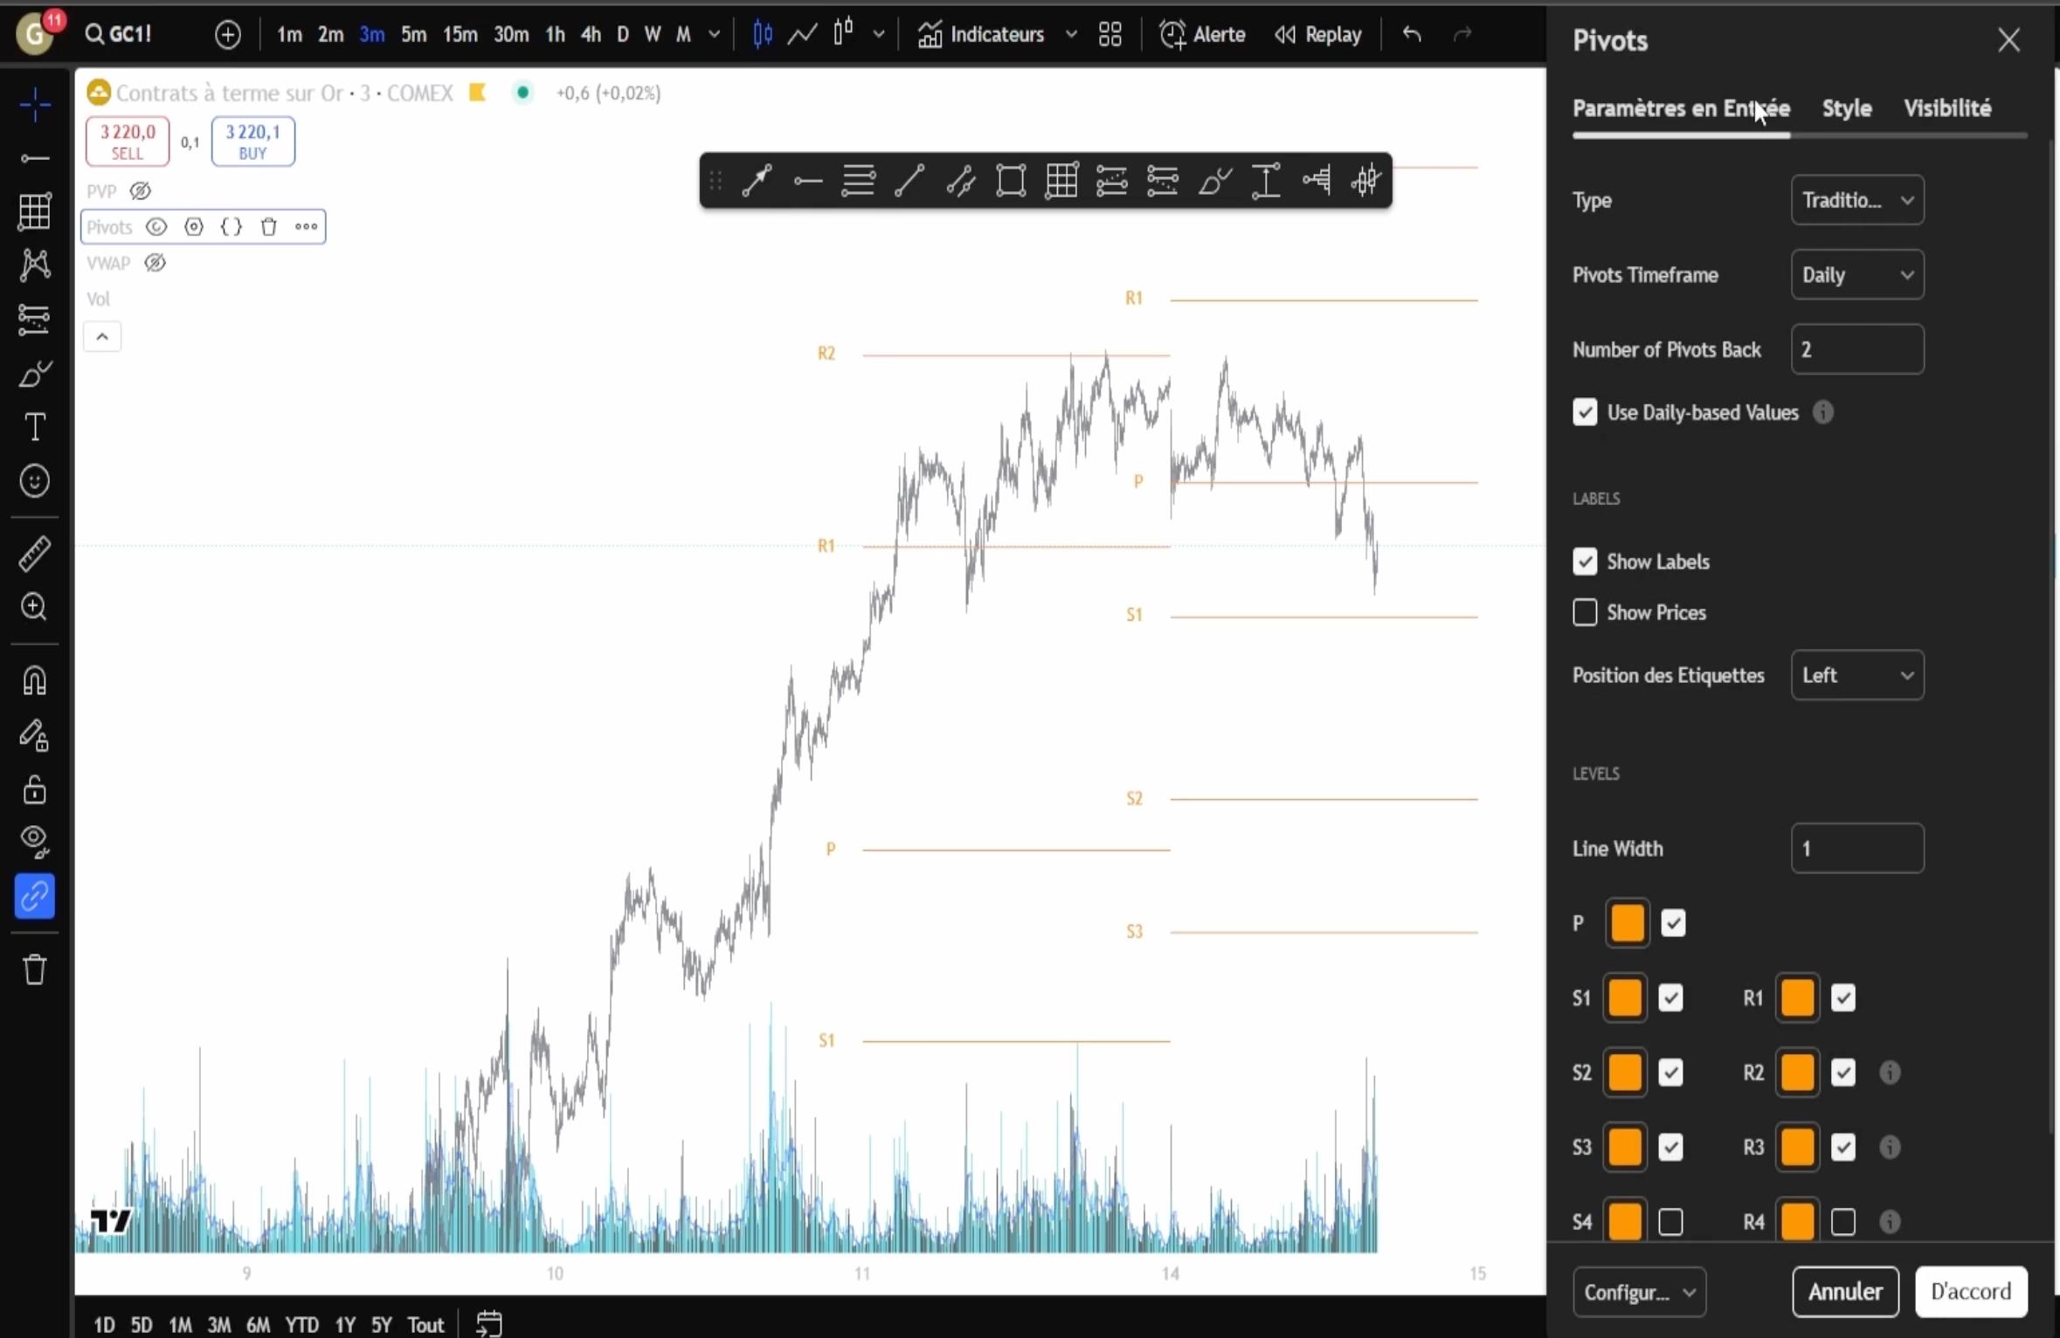Delete the Pivots indicator via trash icon
This screenshot has height=1338, width=2060.
tap(269, 226)
